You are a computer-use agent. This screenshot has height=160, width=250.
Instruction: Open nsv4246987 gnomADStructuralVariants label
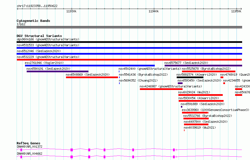point(171,86)
